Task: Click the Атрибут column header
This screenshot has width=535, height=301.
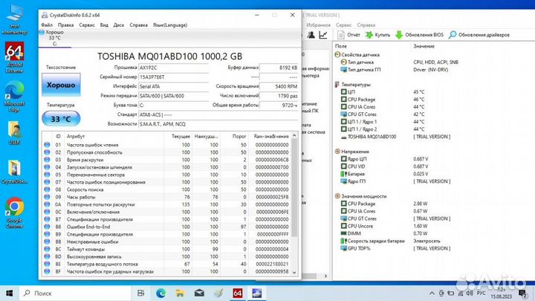Action: [x=75, y=136]
